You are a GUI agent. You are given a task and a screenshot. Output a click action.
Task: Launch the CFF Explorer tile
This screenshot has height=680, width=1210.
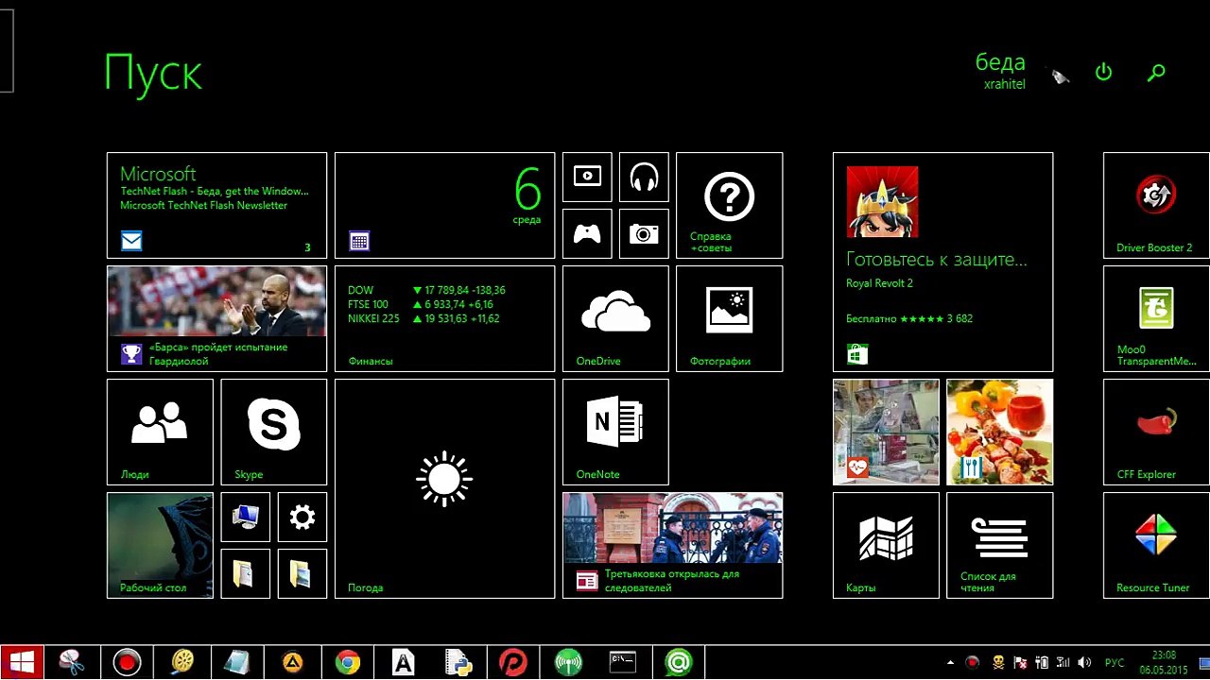click(1156, 432)
